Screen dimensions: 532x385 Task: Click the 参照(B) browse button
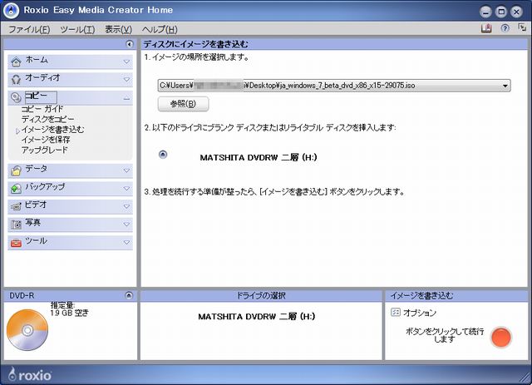pos(183,104)
